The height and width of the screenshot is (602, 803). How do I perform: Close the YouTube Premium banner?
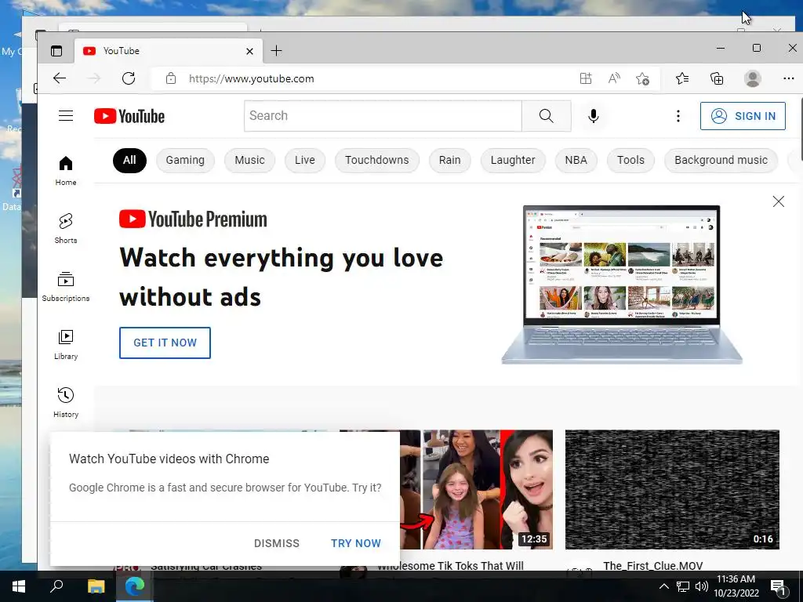(779, 201)
